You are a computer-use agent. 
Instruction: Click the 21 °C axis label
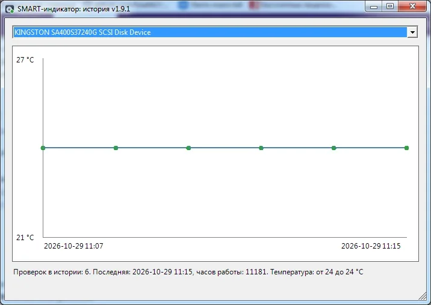(x=25, y=238)
